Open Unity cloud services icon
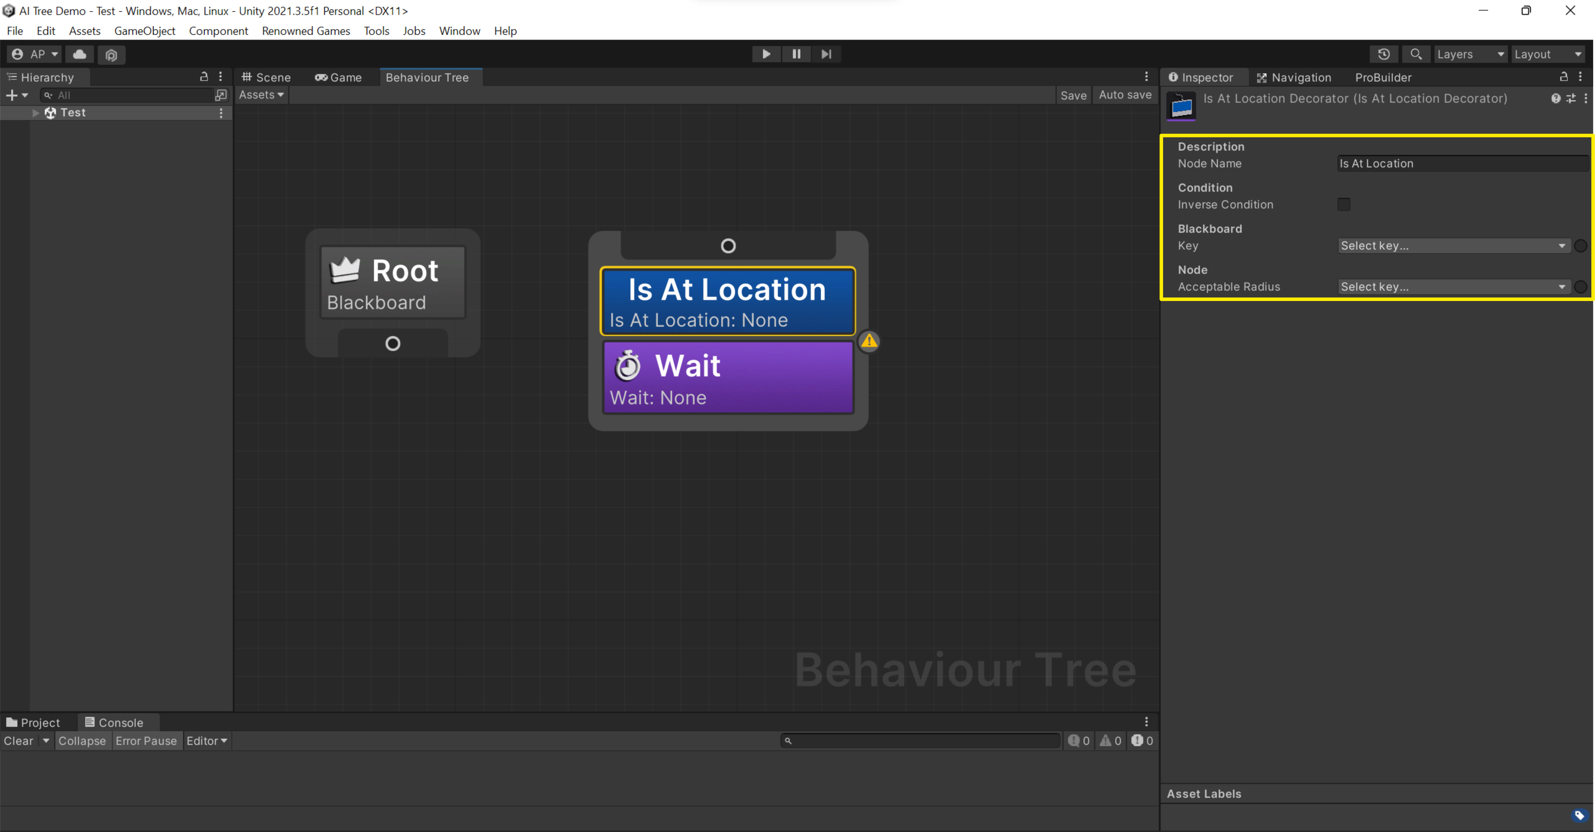This screenshot has width=1595, height=832. tap(79, 54)
